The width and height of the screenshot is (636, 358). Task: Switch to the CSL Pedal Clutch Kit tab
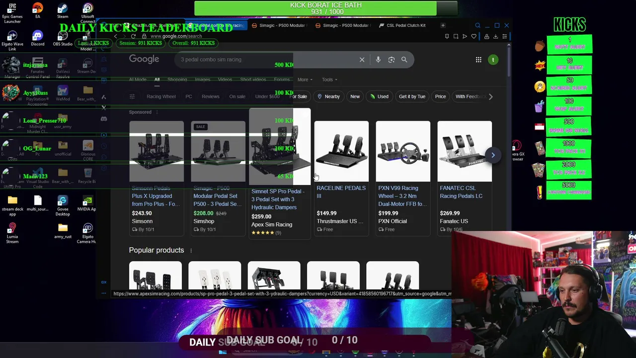tap(402, 25)
